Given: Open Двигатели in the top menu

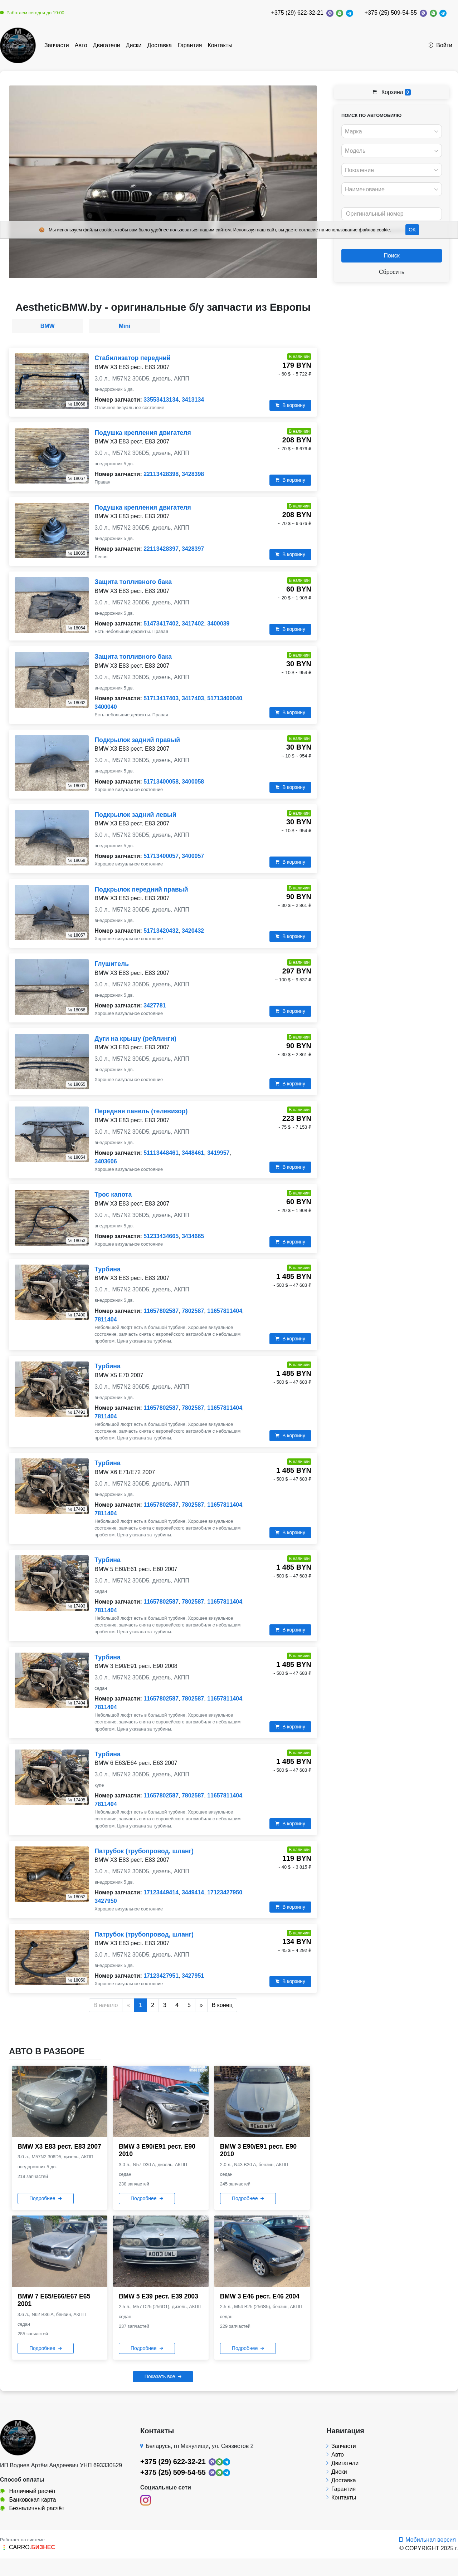Looking at the screenshot, I should click(x=106, y=45).
